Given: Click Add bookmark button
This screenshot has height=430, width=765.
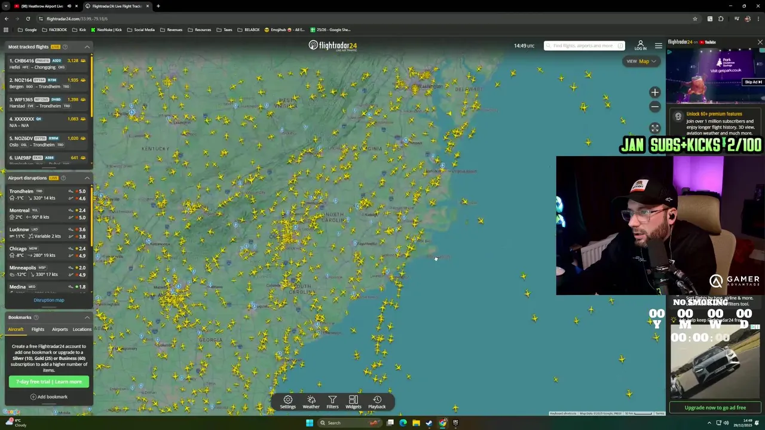Looking at the screenshot, I should [49, 397].
